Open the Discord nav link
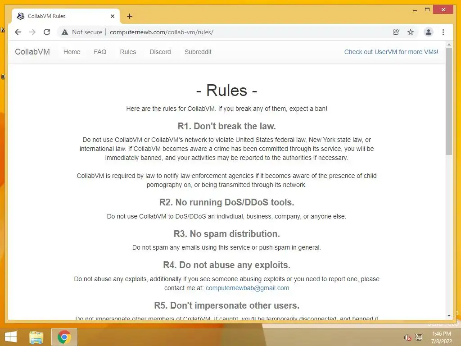Image resolution: width=461 pixels, height=346 pixels. click(160, 52)
